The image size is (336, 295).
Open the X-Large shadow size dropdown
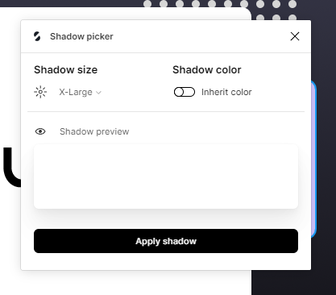pyautogui.click(x=80, y=92)
